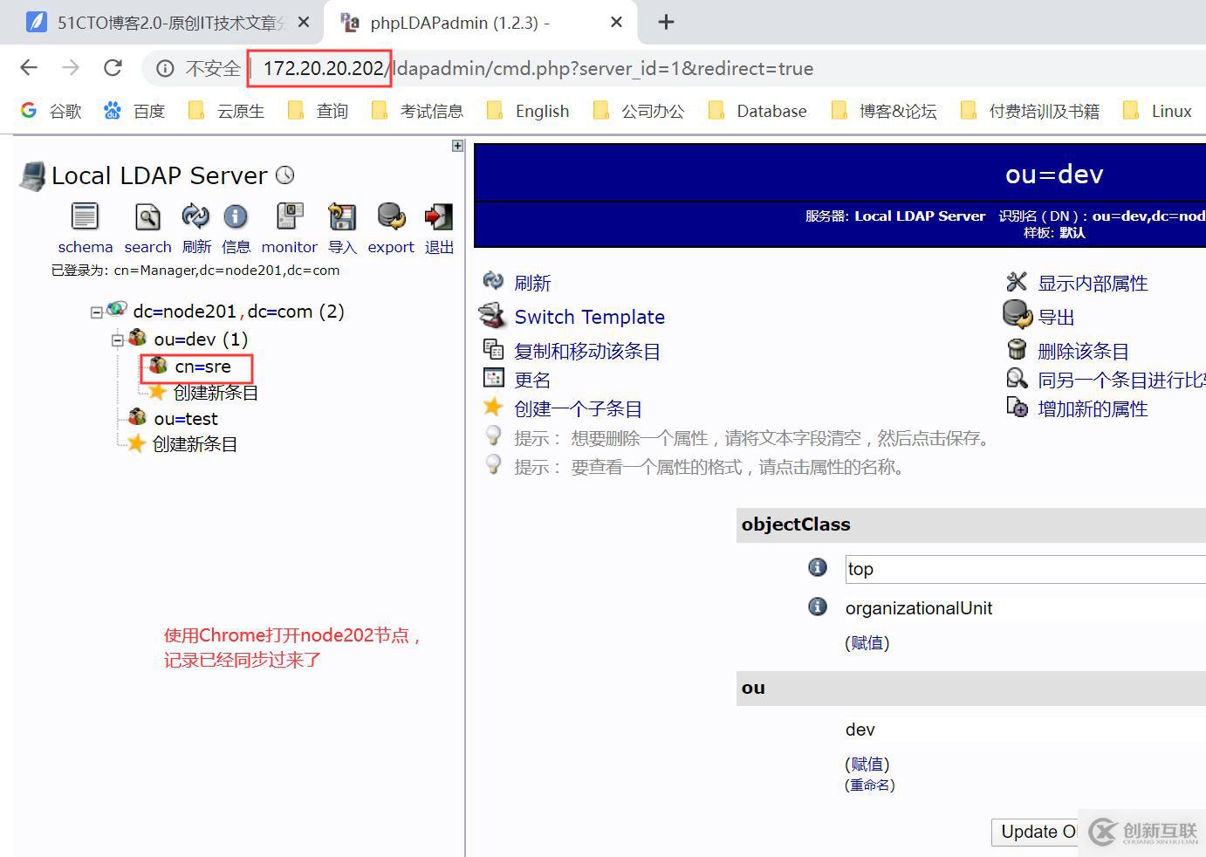Collapse the dc=node201,dc=com tree node
Screen dimensions: 1206x857
click(97, 312)
